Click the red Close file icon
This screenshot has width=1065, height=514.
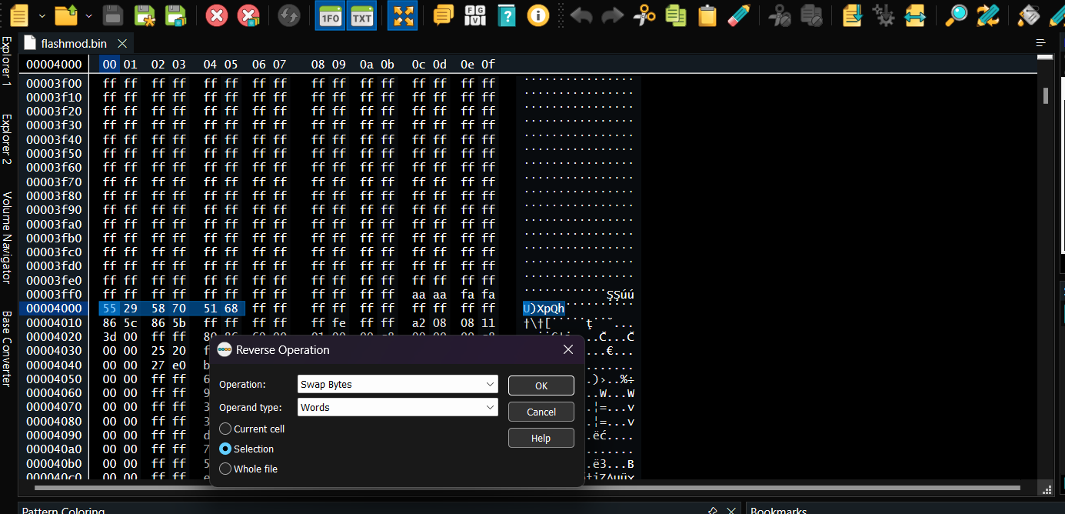217,15
